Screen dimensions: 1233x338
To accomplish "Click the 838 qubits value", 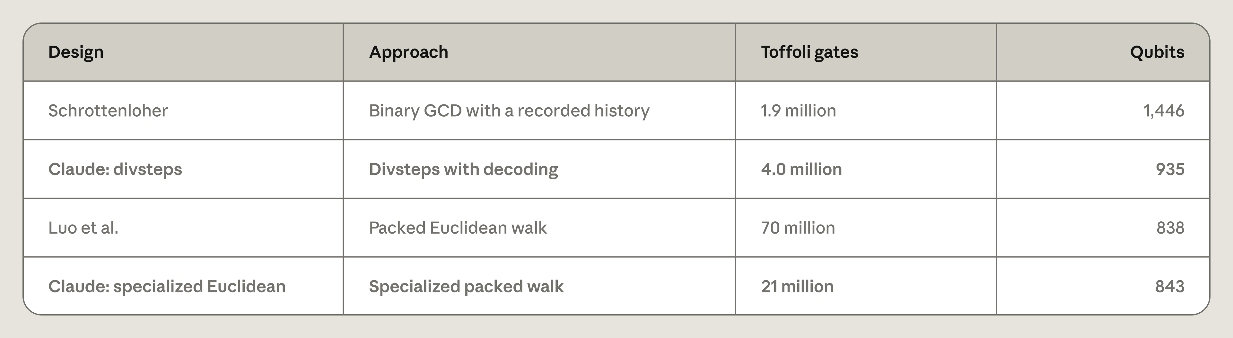I will (1170, 227).
